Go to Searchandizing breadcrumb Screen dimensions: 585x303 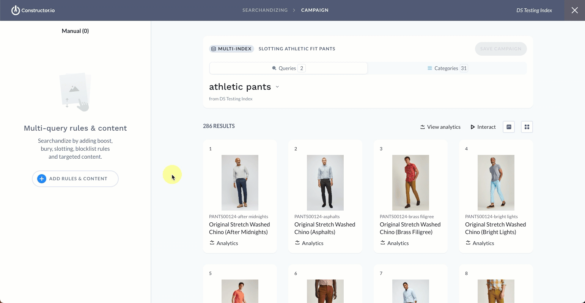[265, 10]
